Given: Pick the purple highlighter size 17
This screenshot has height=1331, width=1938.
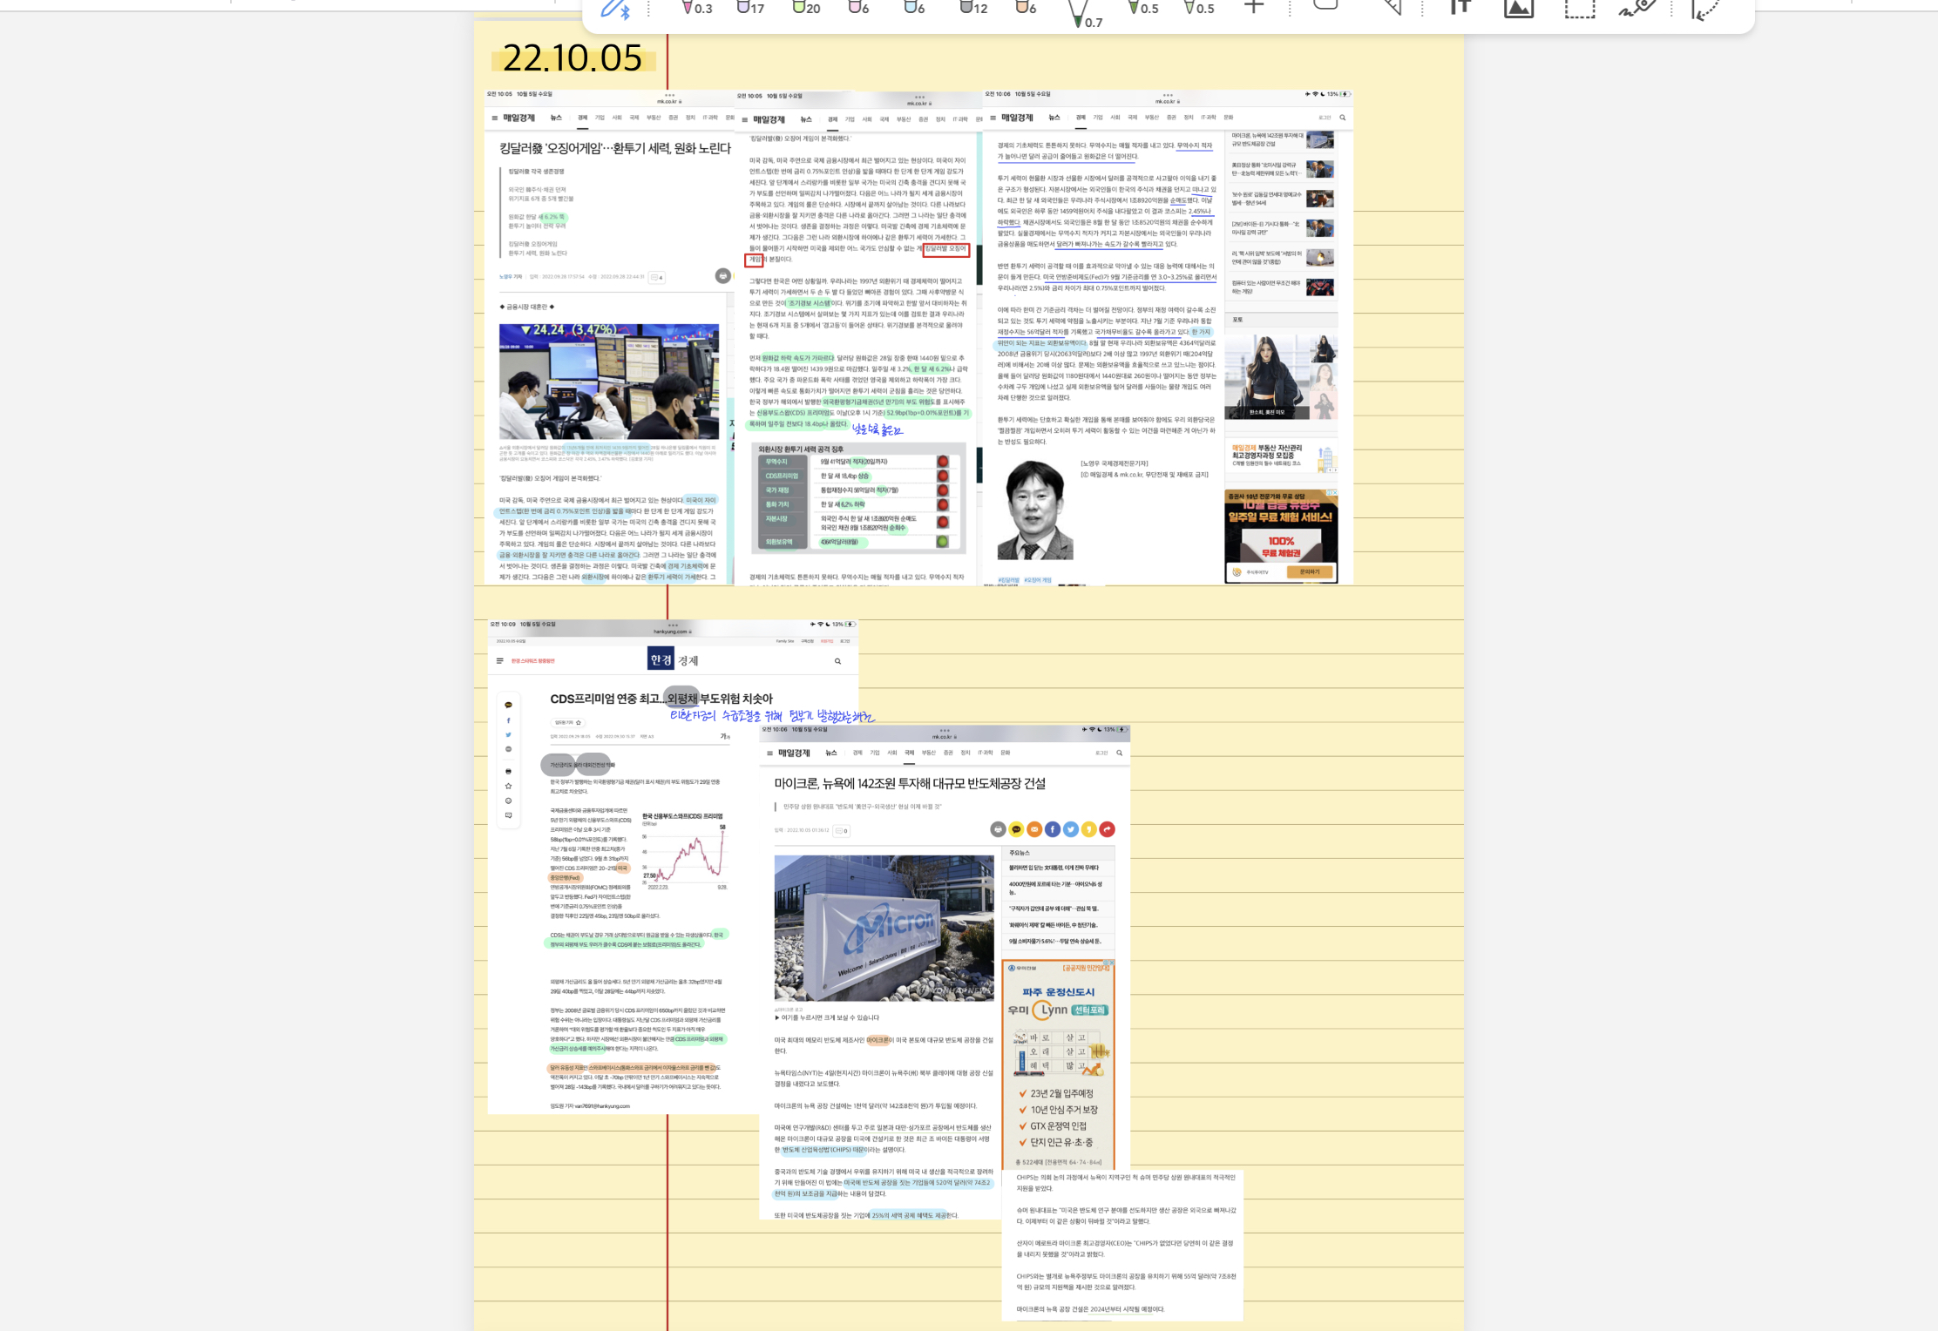Looking at the screenshot, I should [749, 8].
